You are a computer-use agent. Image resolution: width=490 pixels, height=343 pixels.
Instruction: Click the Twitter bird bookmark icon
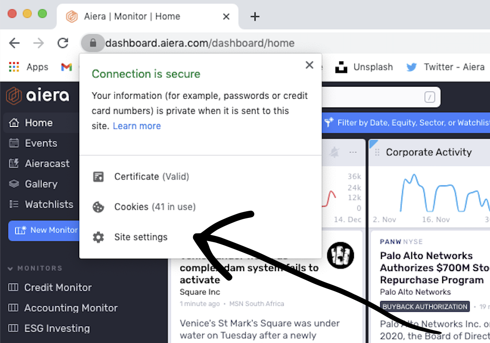pos(412,67)
